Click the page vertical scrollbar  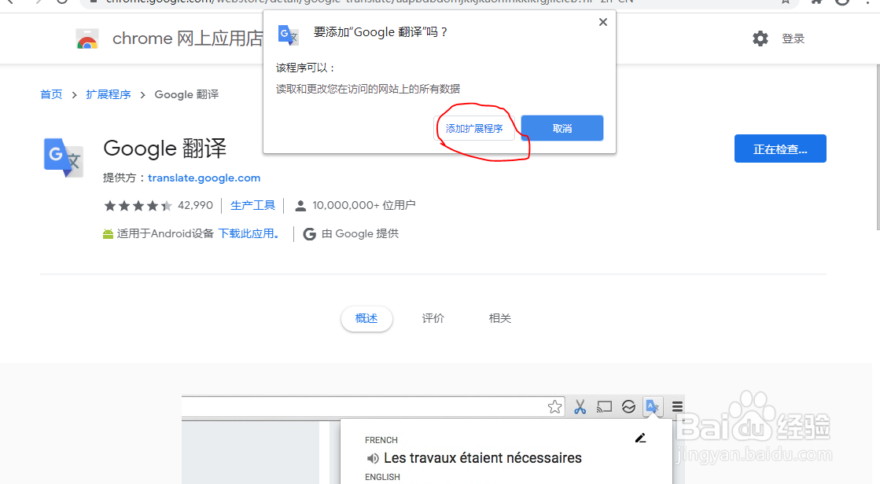(877, 147)
